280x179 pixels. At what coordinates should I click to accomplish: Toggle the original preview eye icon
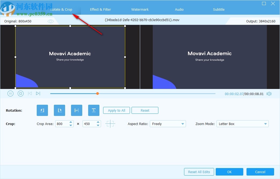51,21
